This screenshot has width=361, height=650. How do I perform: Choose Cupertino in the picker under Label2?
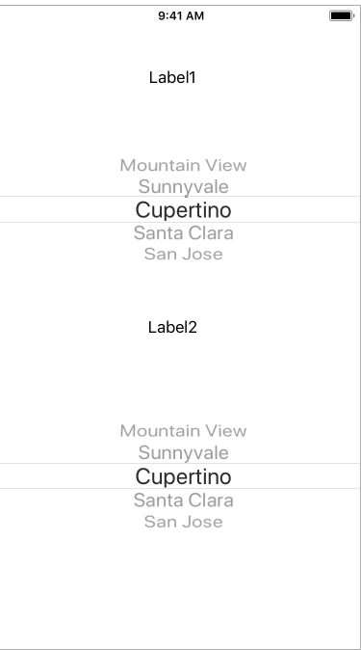click(x=184, y=476)
